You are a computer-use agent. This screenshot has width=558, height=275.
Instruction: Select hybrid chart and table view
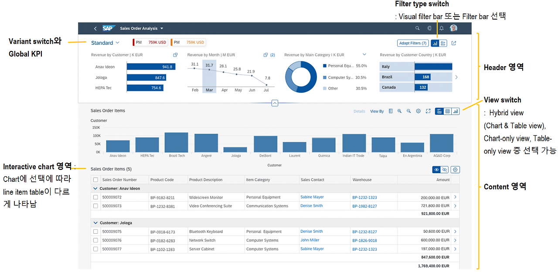439,111
